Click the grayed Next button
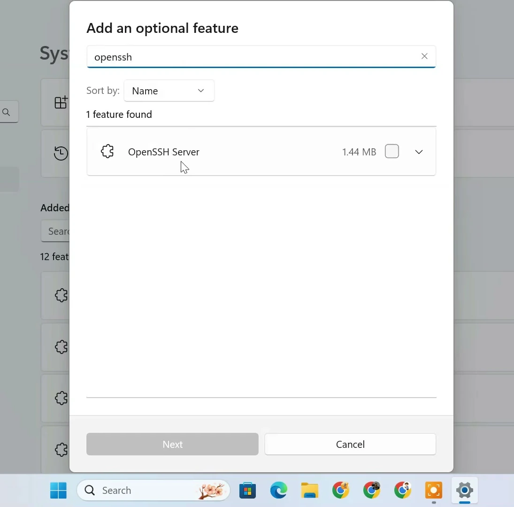This screenshot has height=507, width=514. 172,444
